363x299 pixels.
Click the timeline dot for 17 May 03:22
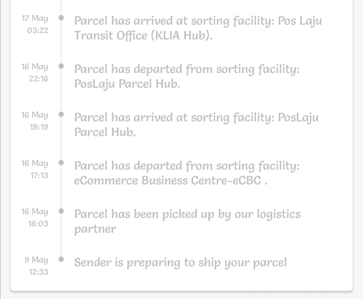click(61, 18)
